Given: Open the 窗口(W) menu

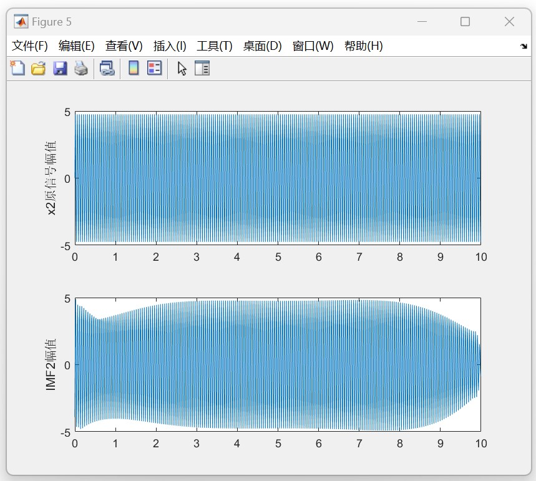Looking at the screenshot, I should click(x=313, y=46).
